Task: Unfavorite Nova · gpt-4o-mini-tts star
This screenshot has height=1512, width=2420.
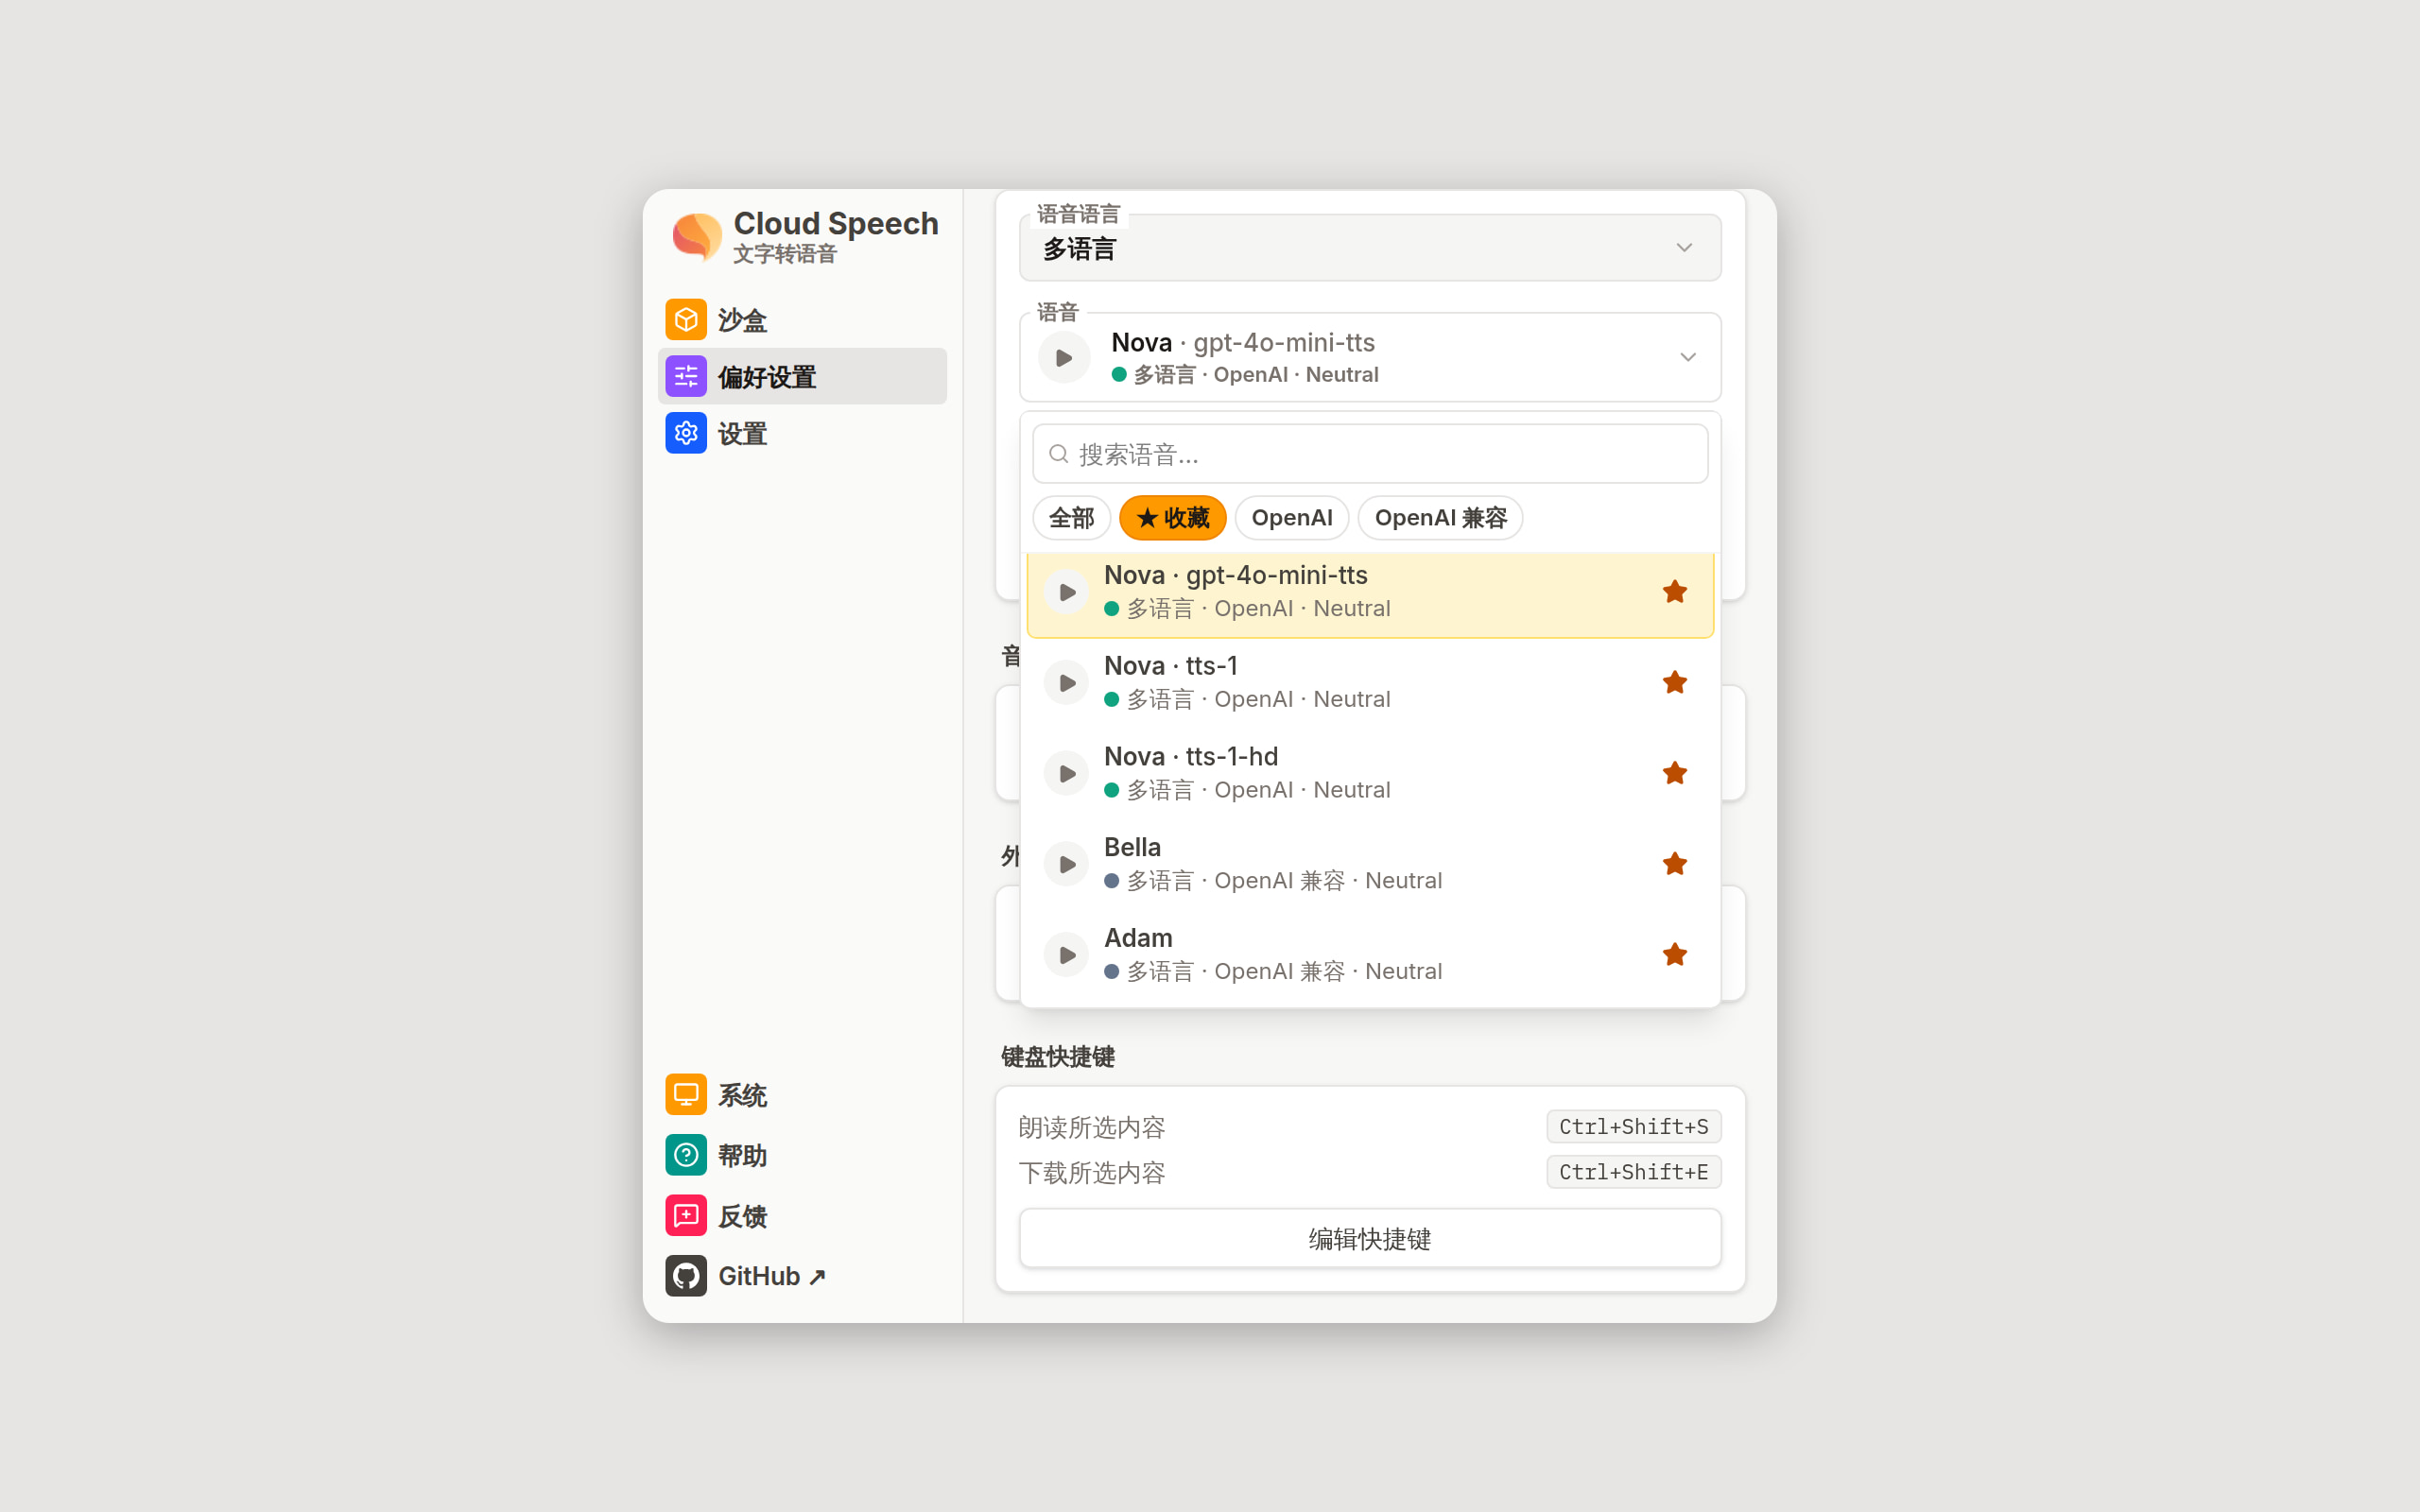Action: click(x=1675, y=592)
